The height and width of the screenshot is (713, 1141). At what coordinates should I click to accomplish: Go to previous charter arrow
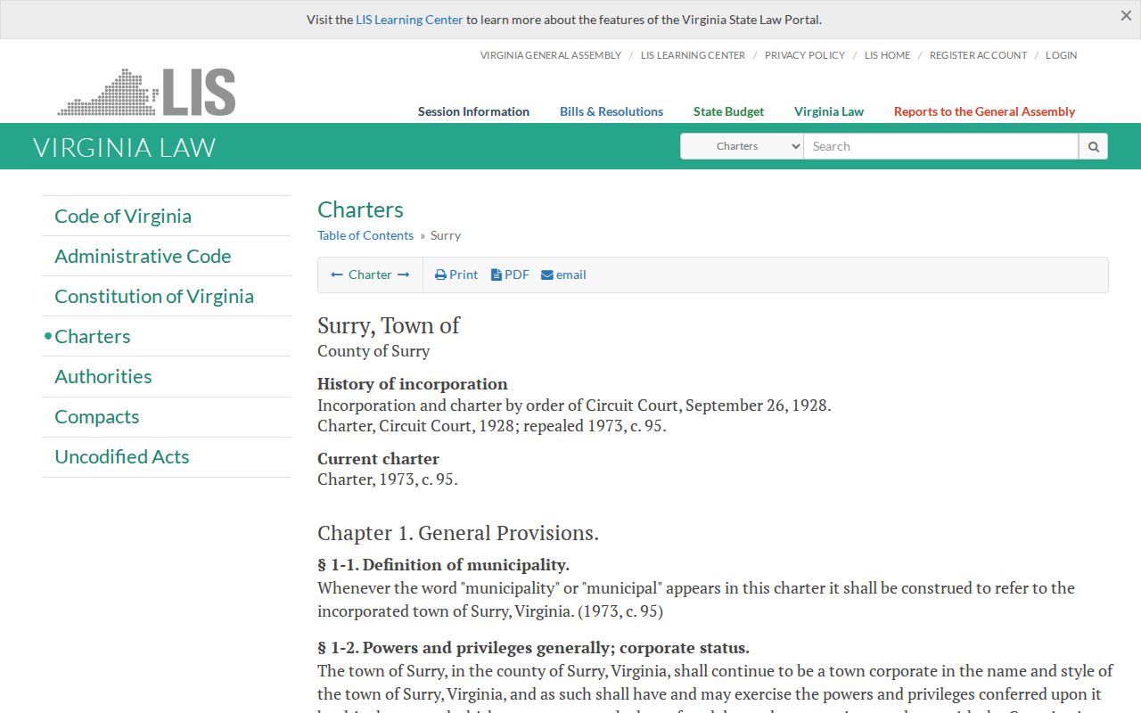[337, 275]
